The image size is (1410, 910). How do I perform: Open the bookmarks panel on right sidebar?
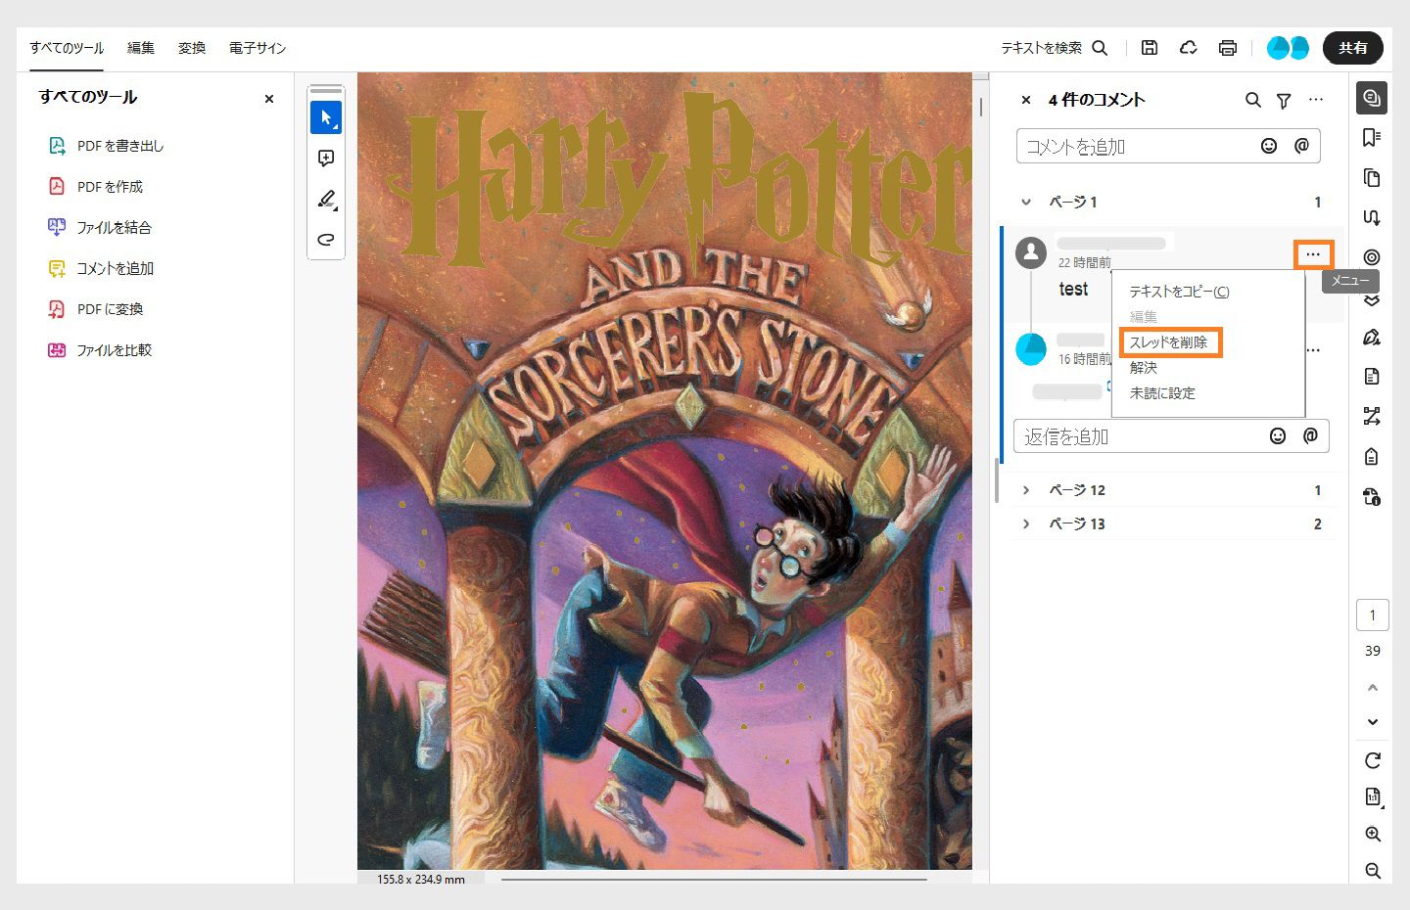click(x=1371, y=137)
